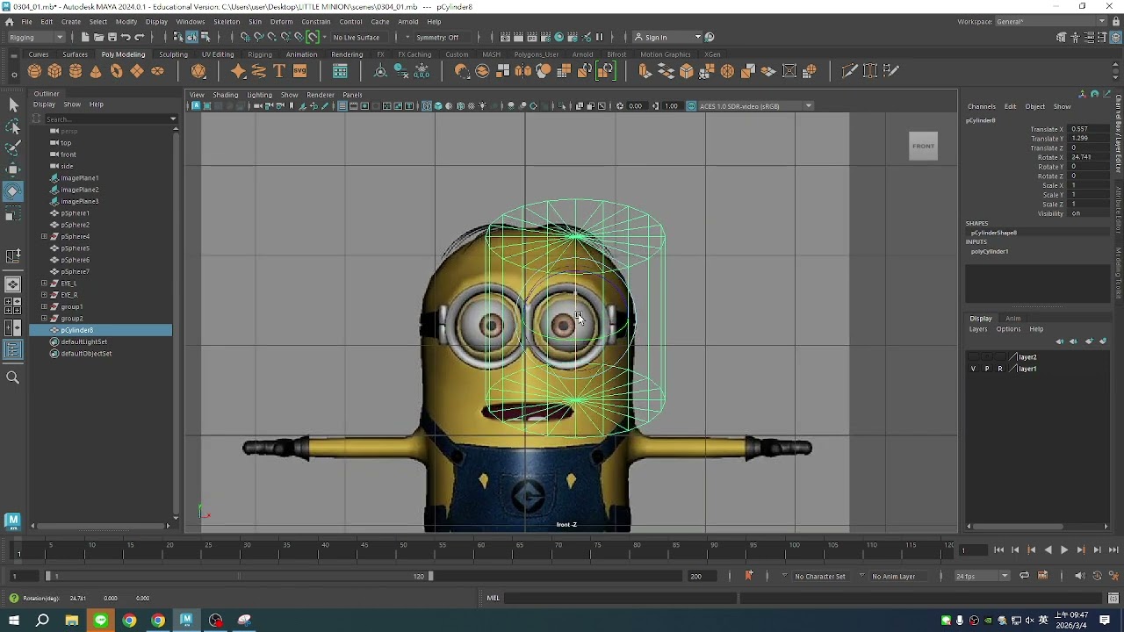Redo the action via toolbar arrow
Screen dimensions: 1124x632
[139, 37]
